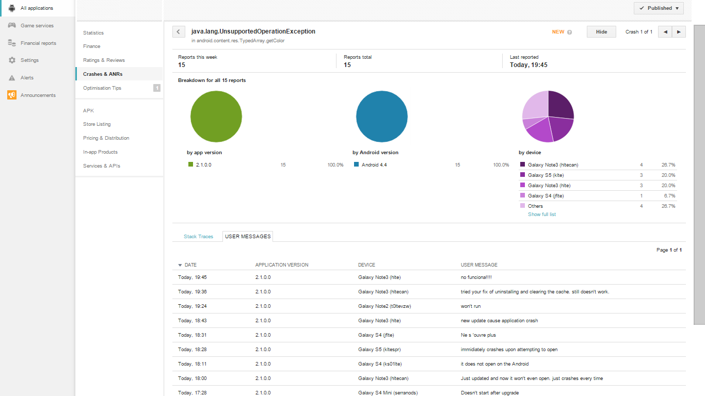The width and height of the screenshot is (705, 396).
Task: Click the warning triangle icon for Alerts
Action: pos(11,78)
